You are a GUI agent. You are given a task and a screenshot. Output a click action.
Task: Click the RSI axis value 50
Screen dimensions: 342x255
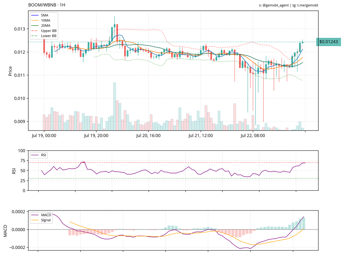(23, 170)
